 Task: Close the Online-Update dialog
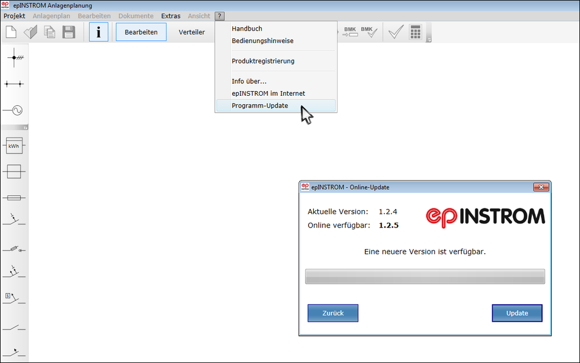coord(541,187)
